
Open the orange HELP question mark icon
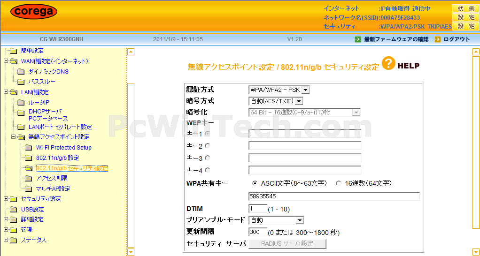click(388, 64)
